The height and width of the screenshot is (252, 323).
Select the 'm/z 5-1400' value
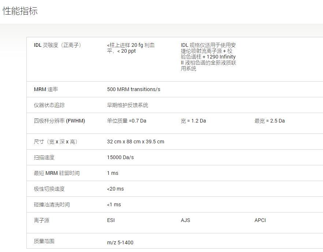point(120,242)
